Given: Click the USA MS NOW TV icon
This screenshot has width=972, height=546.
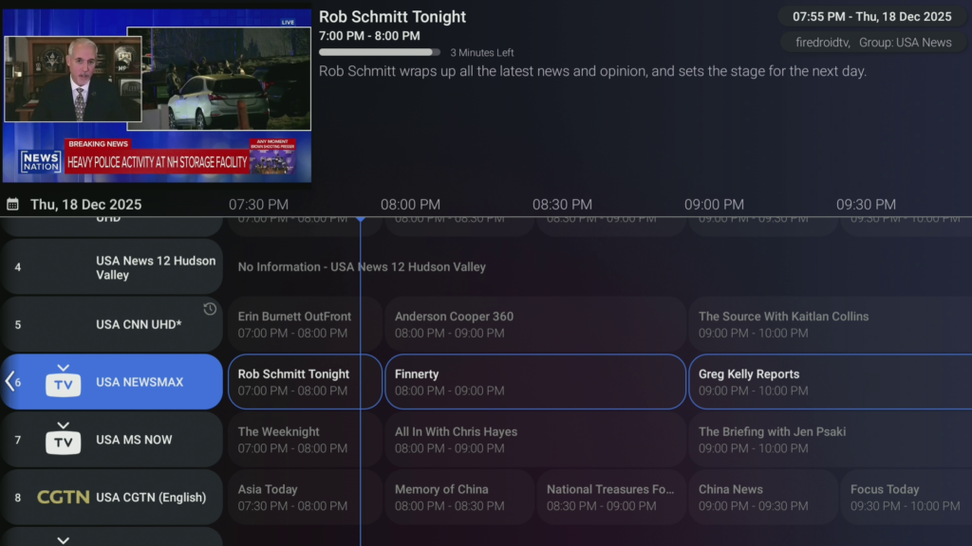Looking at the screenshot, I should (x=64, y=439).
